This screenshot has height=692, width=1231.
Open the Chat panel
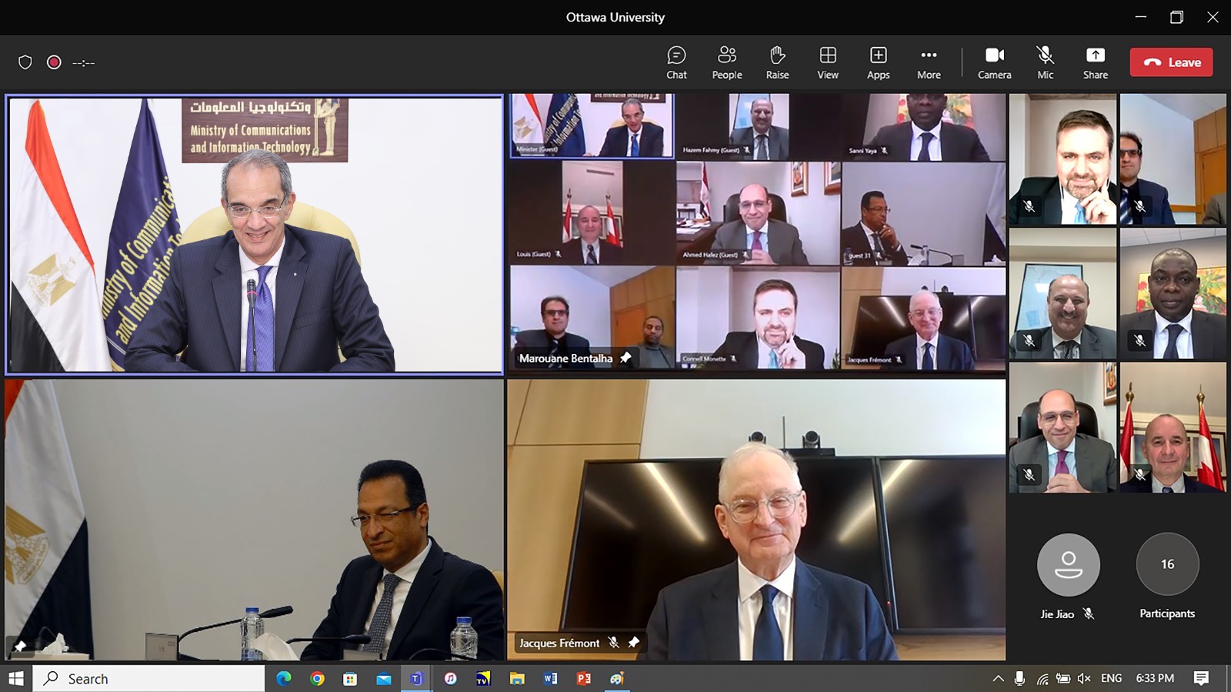676,62
